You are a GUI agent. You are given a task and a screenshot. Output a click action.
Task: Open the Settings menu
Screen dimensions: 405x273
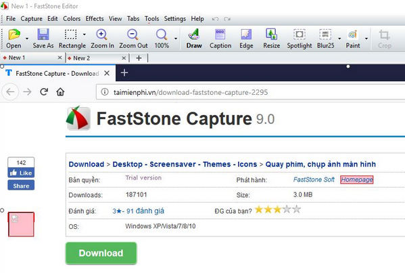pos(175,19)
